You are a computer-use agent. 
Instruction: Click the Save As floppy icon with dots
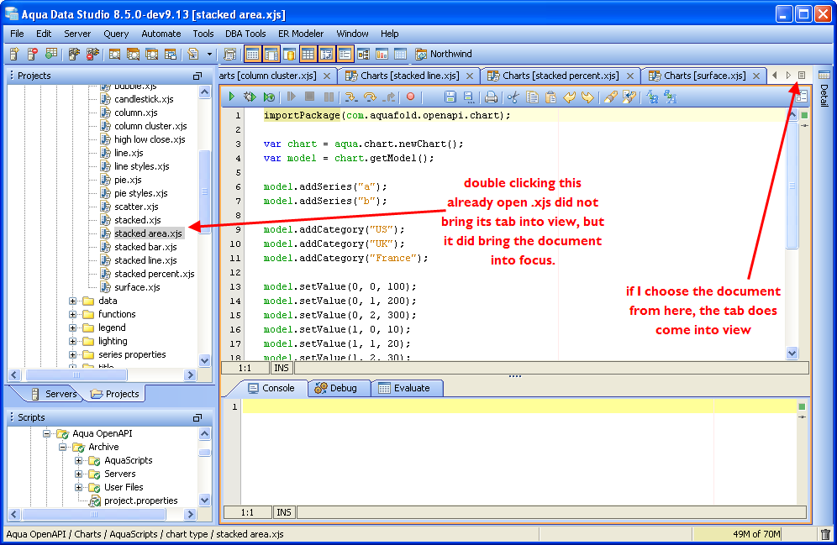pos(469,97)
